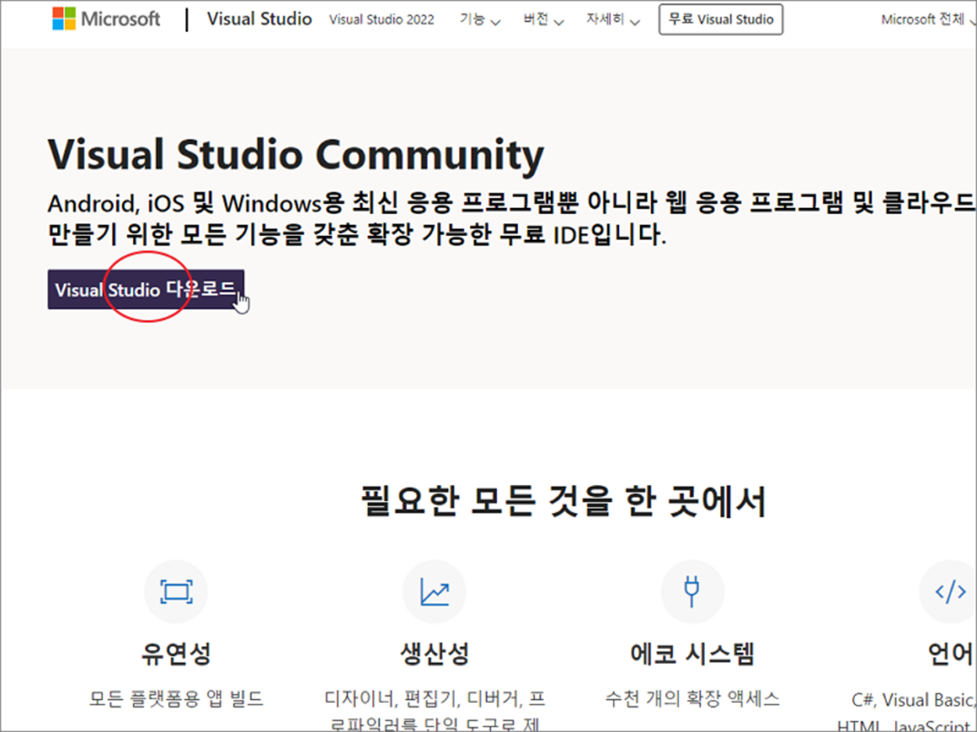Open the Visual Studio home link

(259, 19)
